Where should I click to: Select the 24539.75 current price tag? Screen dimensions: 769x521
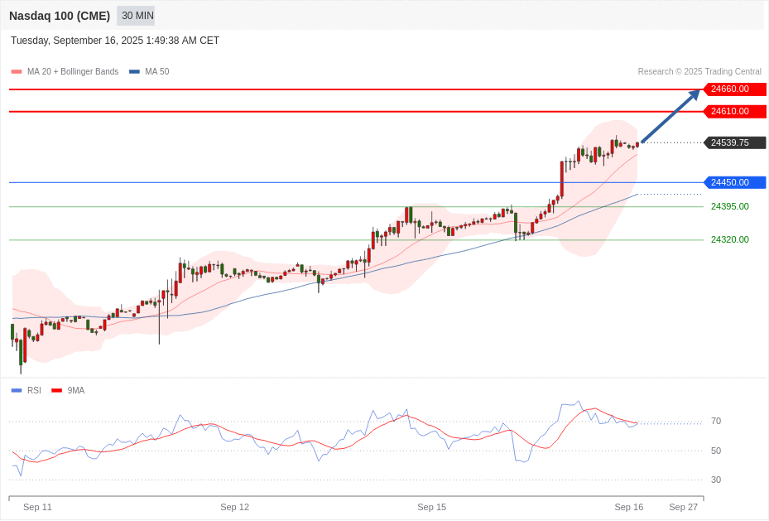coord(734,142)
